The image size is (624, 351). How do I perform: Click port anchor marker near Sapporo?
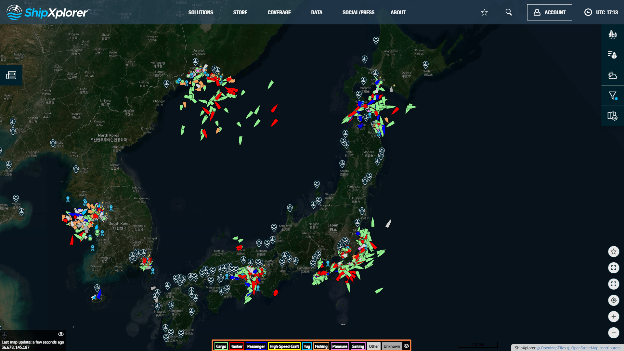coord(376,74)
